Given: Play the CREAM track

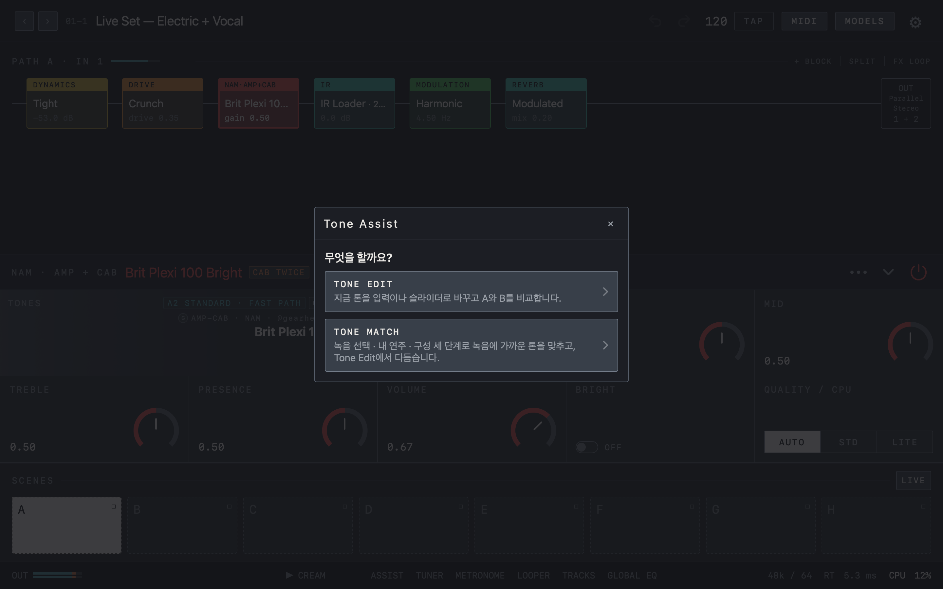Looking at the screenshot, I should click(x=305, y=575).
